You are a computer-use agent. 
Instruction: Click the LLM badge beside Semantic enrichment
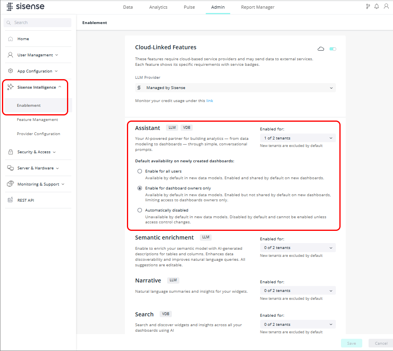(206, 237)
